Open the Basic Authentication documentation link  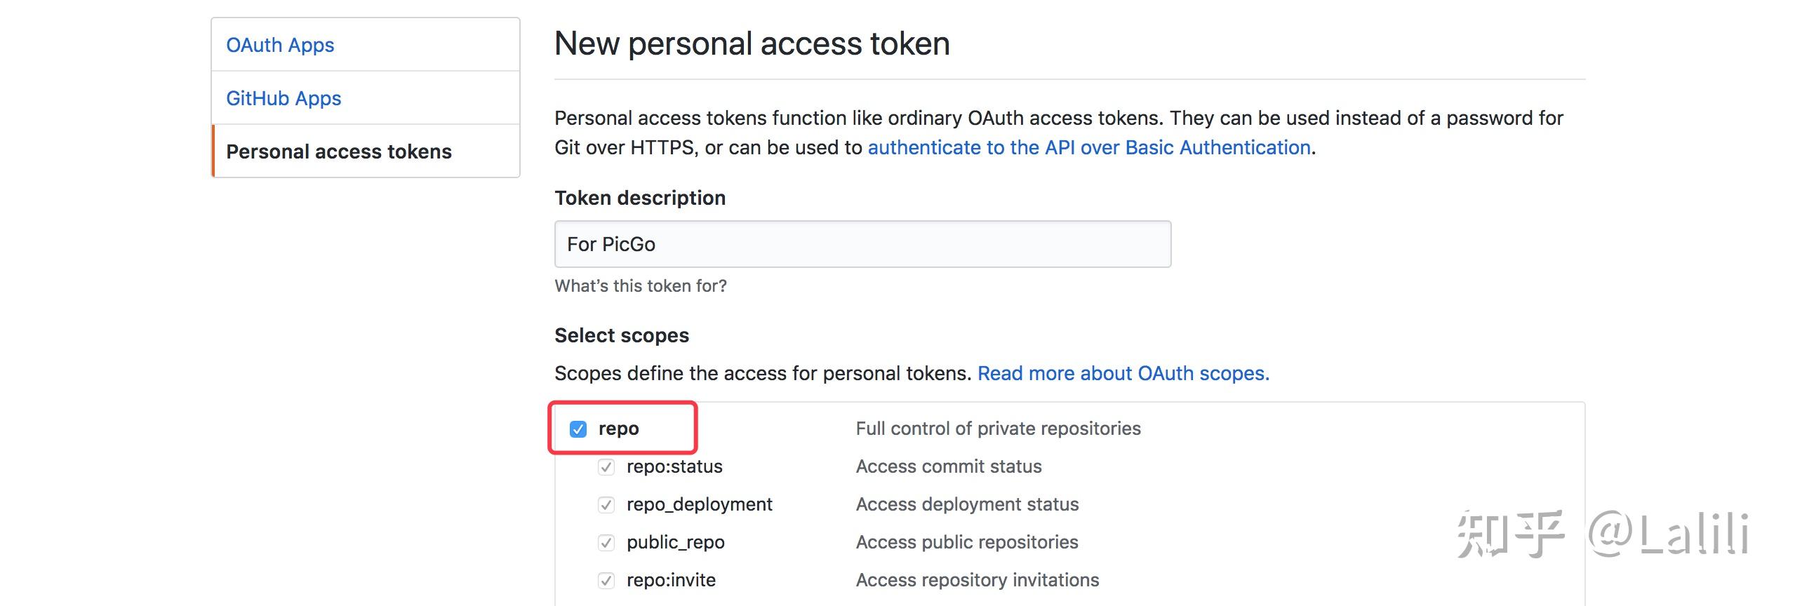coord(1090,147)
